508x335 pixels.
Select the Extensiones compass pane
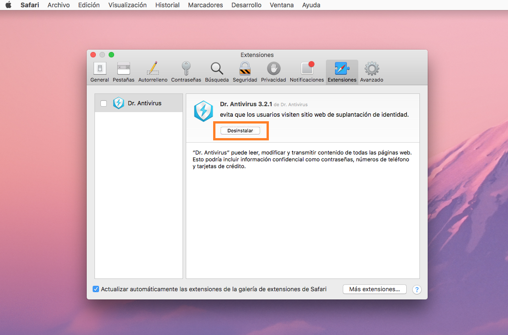pyautogui.click(x=342, y=72)
